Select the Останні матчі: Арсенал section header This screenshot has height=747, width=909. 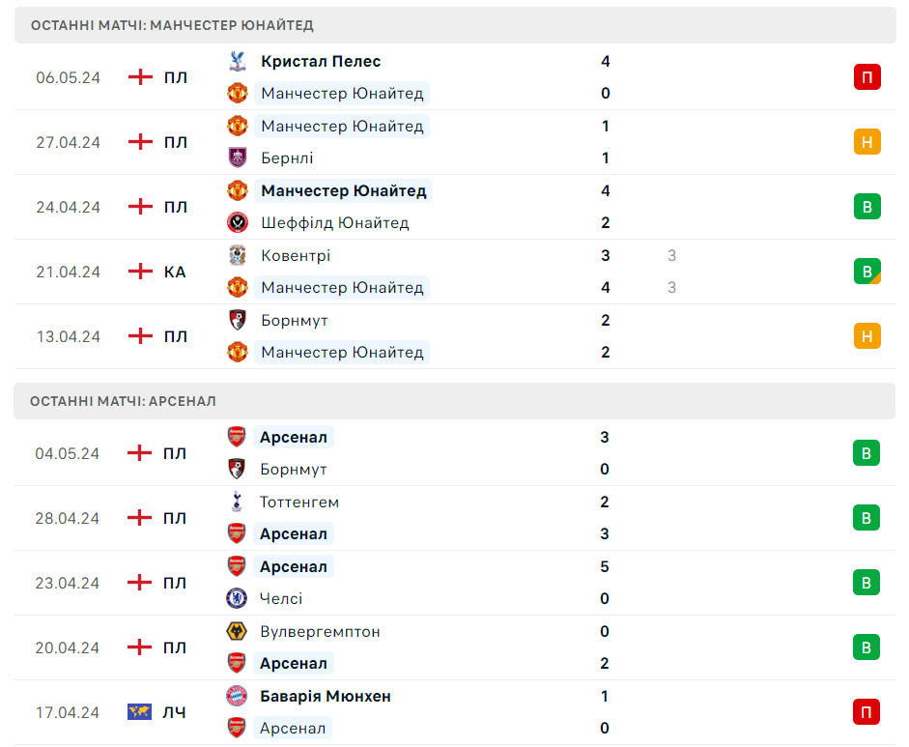[454, 401]
